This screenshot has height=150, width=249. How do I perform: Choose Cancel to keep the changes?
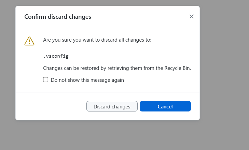click(x=165, y=106)
